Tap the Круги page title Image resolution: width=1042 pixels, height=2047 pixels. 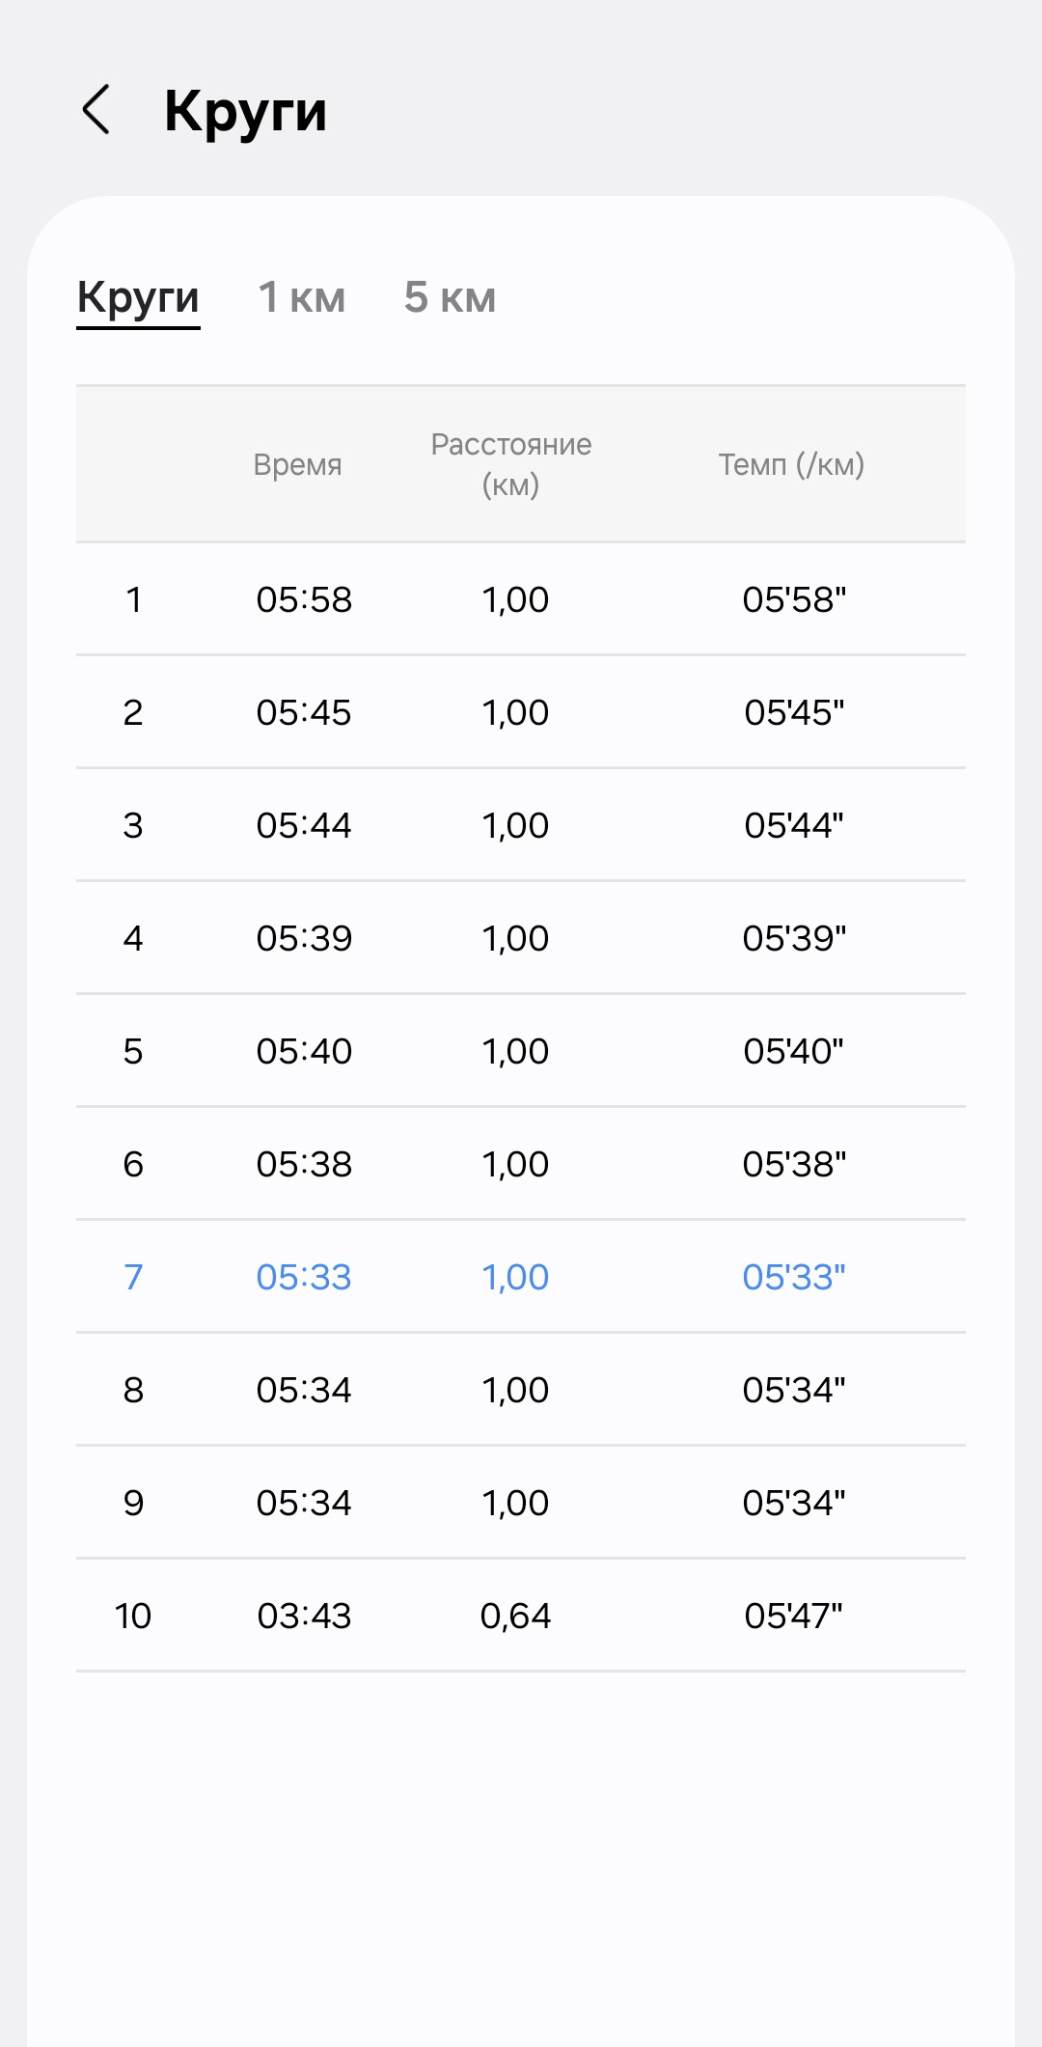[x=245, y=112]
